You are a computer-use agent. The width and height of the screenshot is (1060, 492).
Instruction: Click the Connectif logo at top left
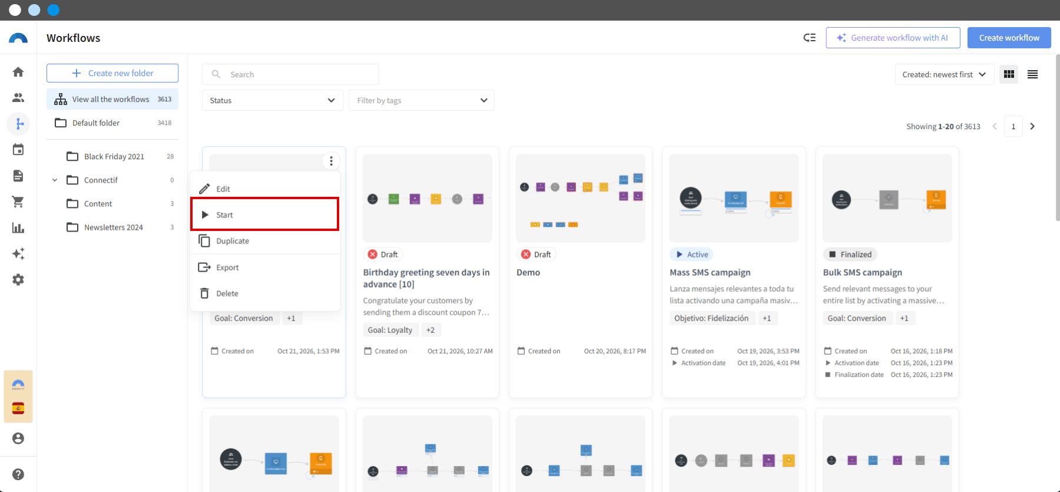tap(18, 38)
